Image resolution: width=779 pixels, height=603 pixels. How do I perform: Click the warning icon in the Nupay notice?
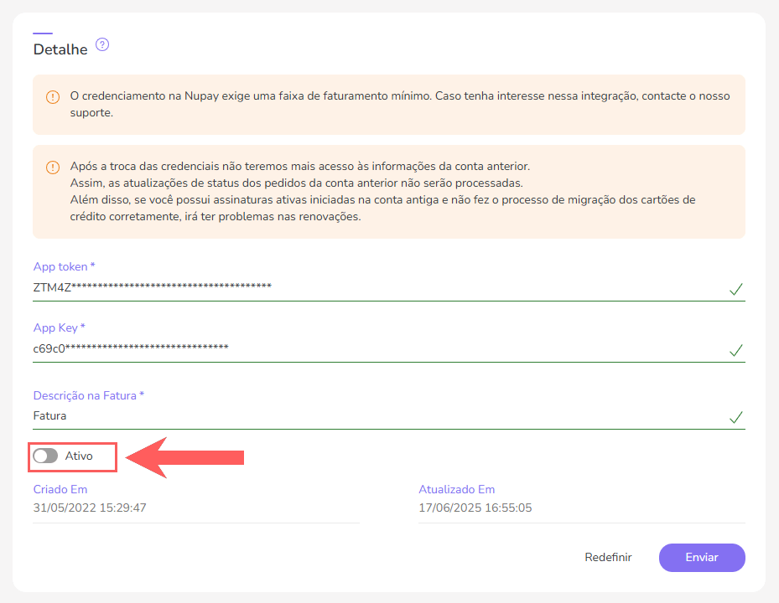[x=53, y=97]
